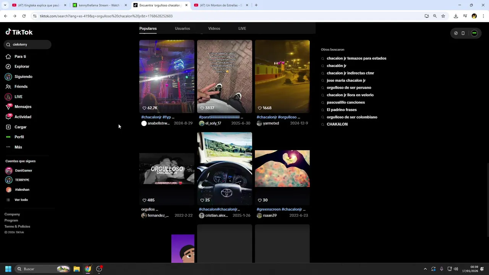Open the Actividad notifications
Viewport: 489px width, 275px height.
point(19,117)
